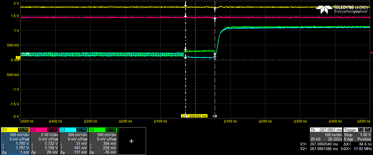The image size is (373, 155).
Task: Open the C3 channel descriptor box
Action: coord(73,141)
